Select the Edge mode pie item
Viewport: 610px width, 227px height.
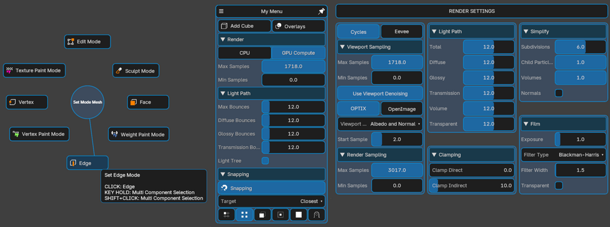pos(87,163)
